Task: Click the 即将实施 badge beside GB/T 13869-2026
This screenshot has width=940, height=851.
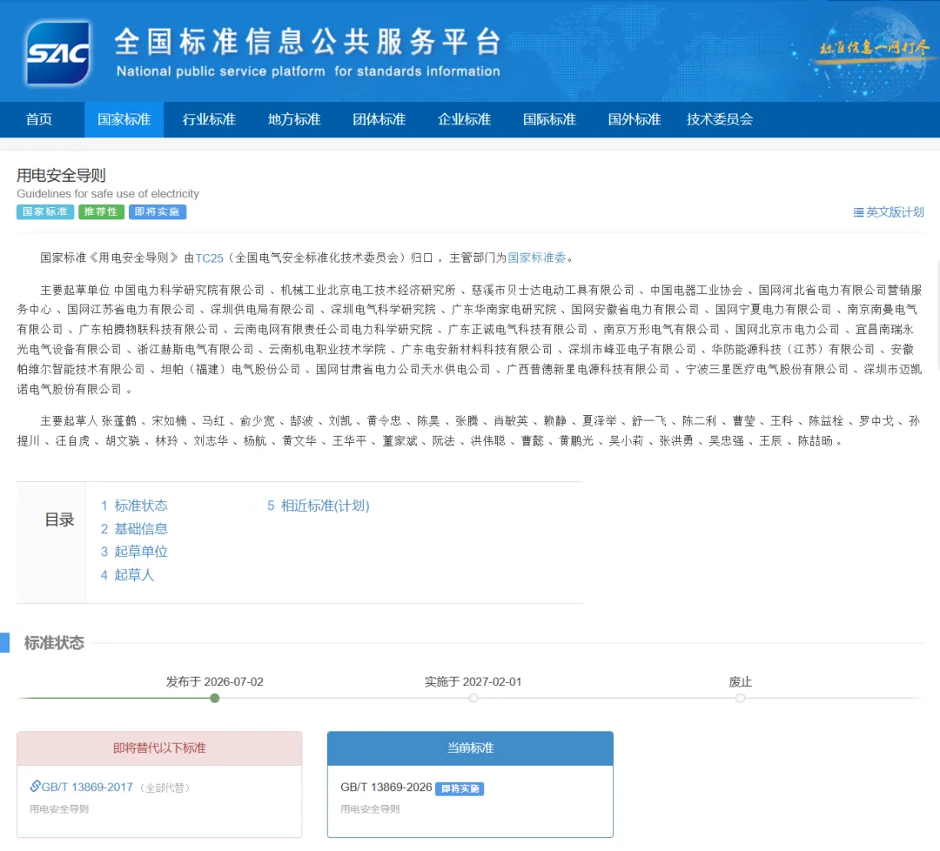Action: tap(460, 788)
